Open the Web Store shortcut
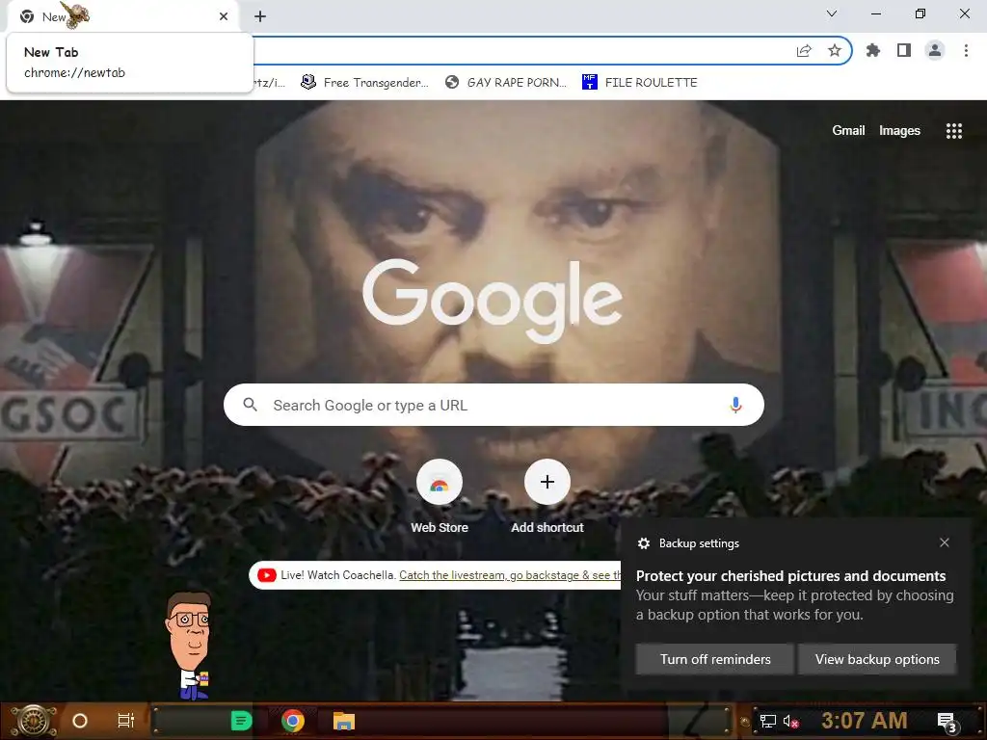This screenshot has width=987, height=740. tap(440, 496)
